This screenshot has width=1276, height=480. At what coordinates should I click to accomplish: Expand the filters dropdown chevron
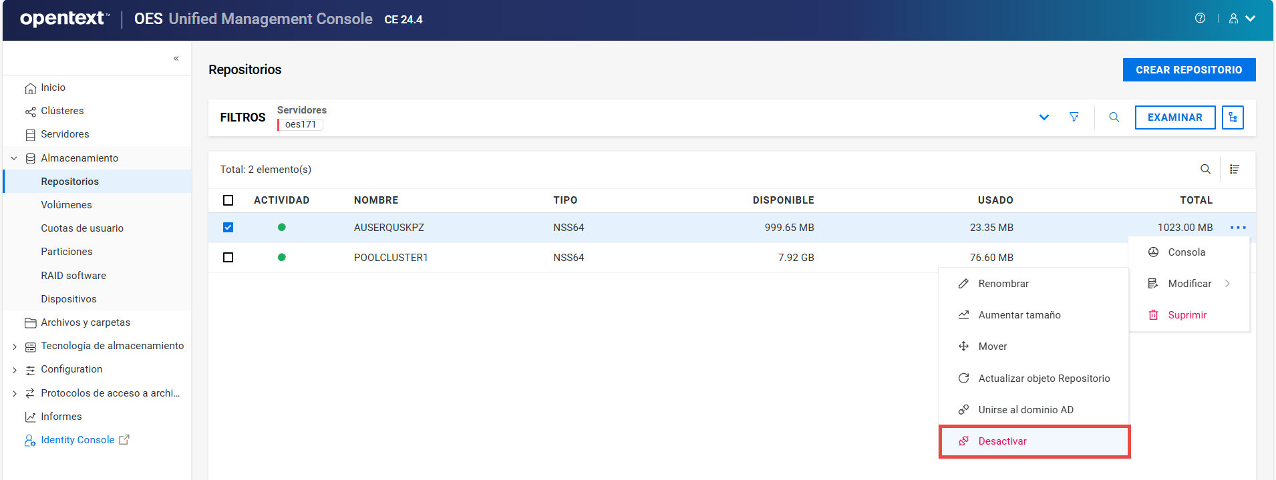pyautogui.click(x=1044, y=117)
